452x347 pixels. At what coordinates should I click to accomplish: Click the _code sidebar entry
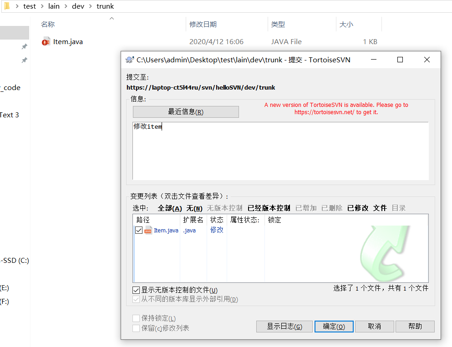(10, 87)
